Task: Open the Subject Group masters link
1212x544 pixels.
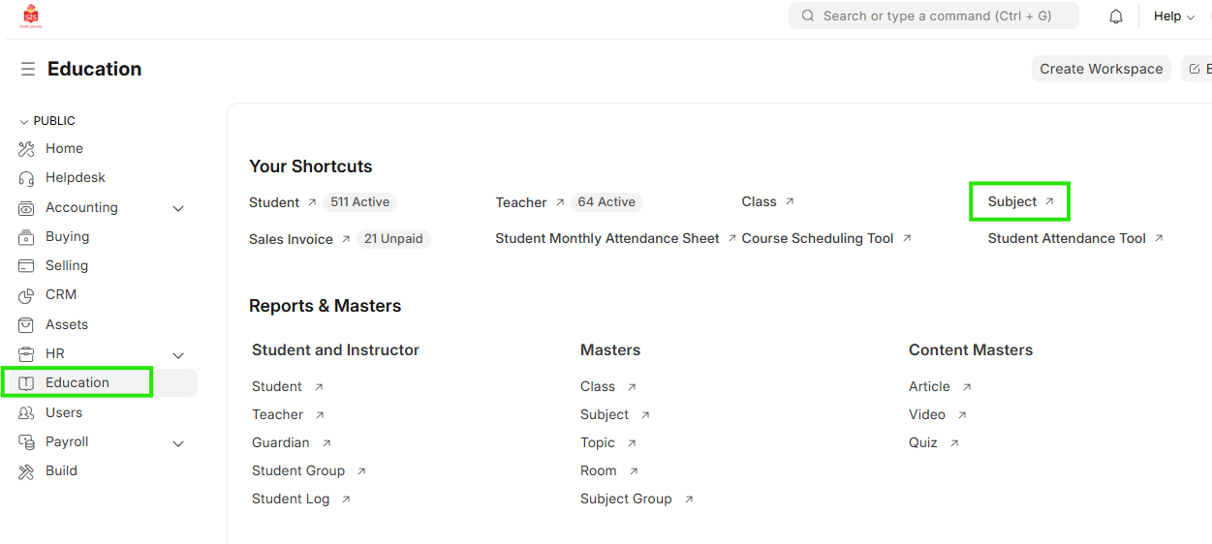Action: pyautogui.click(x=626, y=499)
